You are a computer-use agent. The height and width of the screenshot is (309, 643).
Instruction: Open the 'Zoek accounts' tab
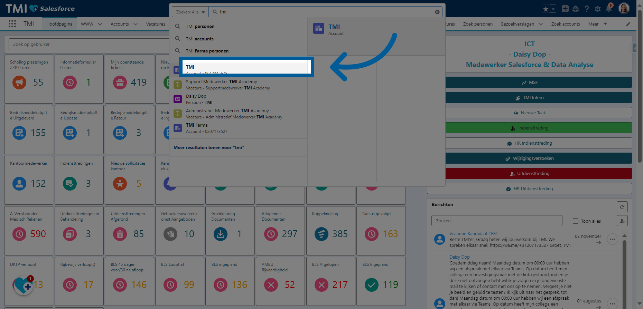tap(566, 24)
